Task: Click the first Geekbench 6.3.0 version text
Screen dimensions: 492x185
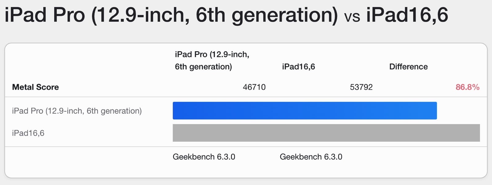Action: click(x=204, y=157)
